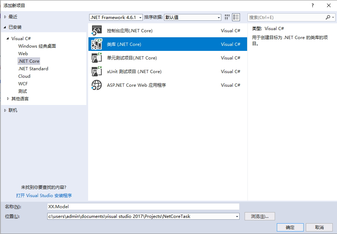Click the 位置 path text field
337x234 pixels.
coord(141,216)
